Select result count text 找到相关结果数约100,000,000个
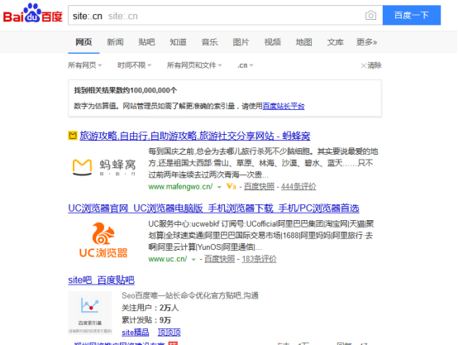This screenshot has width=458, height=345. pyautogui.click(x=126, y=90)
